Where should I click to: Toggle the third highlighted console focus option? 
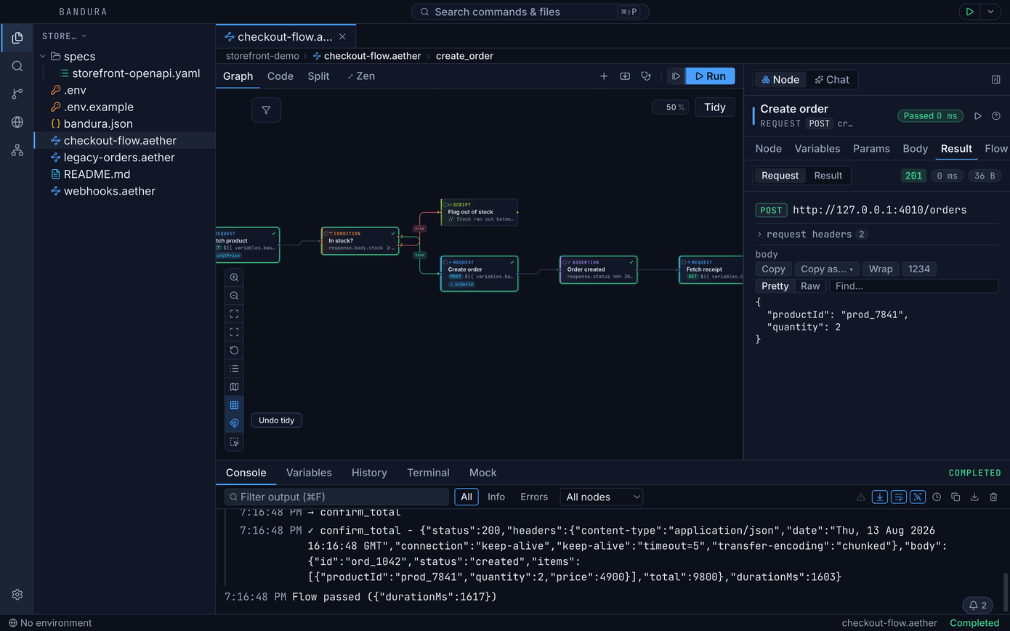point(918,497)
